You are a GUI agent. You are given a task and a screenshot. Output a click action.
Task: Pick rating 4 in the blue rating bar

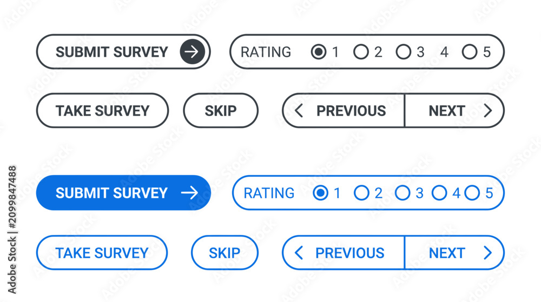(x=439, y=193)
